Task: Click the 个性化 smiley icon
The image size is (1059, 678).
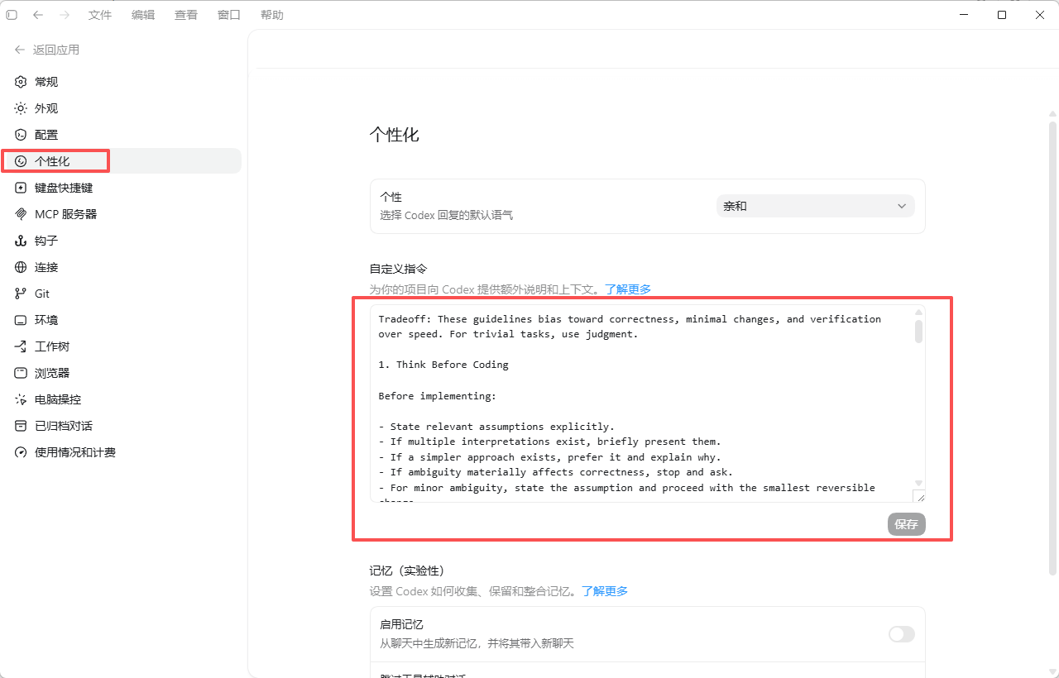Action: [21, 161]
